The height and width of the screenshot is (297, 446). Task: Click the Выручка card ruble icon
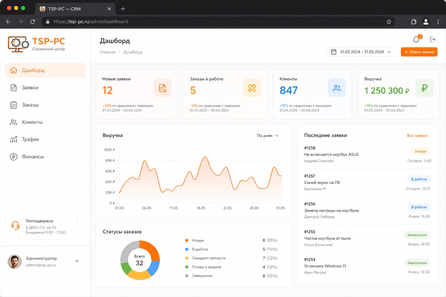point(424,88)
